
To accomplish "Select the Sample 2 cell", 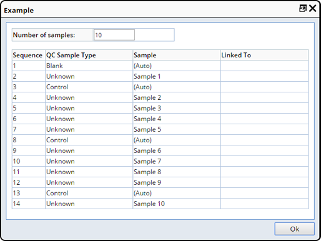I will 177,97.
